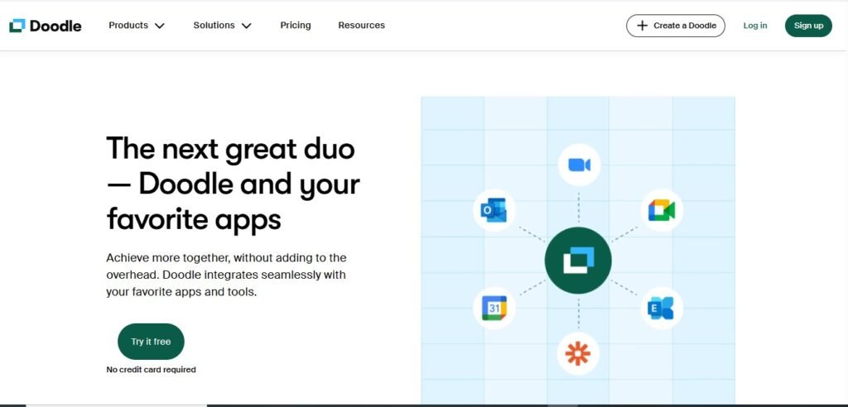Click the Doodle logo in header

(x=46, y=26)
